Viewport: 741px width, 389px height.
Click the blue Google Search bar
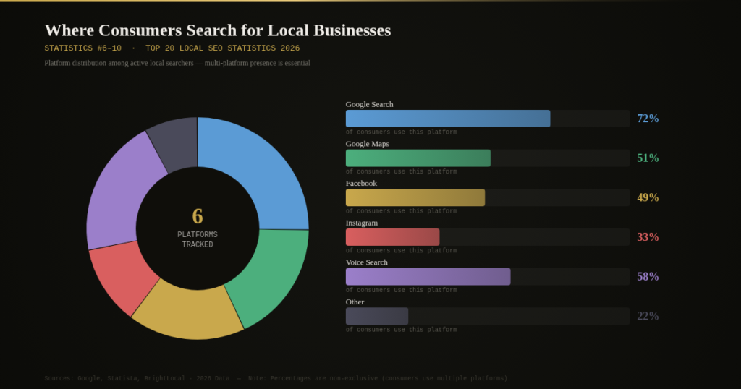pyautogui.click(x=448, y=119)
